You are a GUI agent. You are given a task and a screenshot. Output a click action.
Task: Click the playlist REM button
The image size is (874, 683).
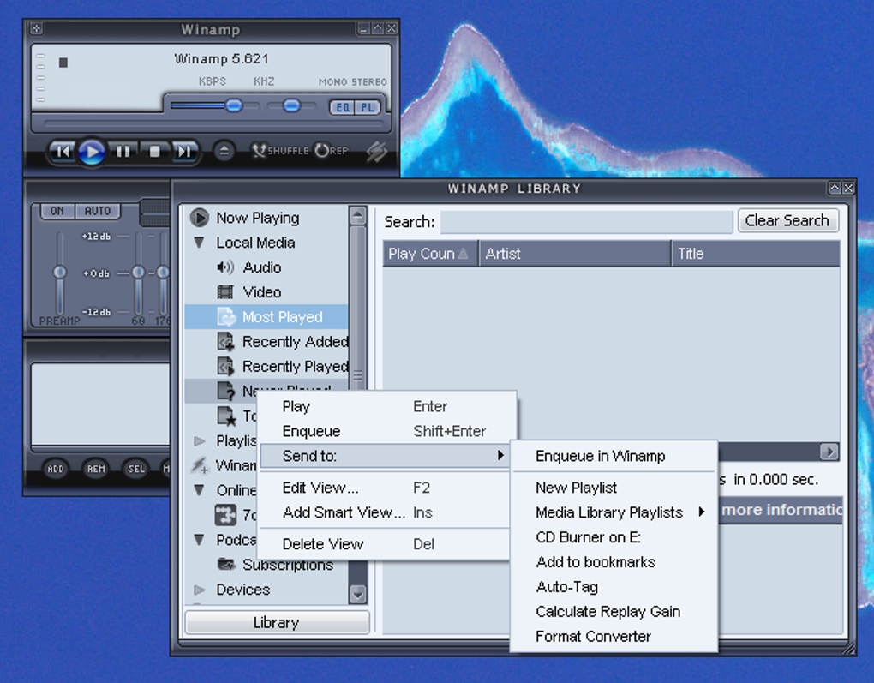tap(96, 469)
